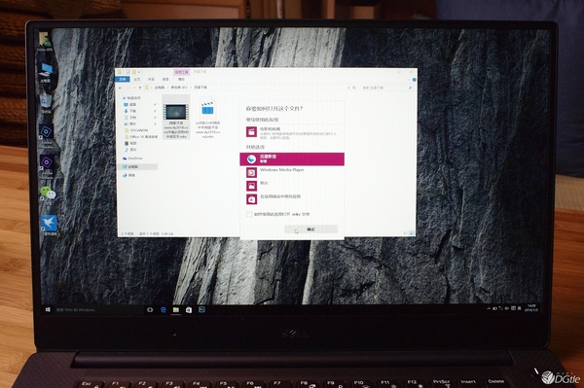
Task: Select Network in the navigation pane
Action: click(x=128, y=175)
